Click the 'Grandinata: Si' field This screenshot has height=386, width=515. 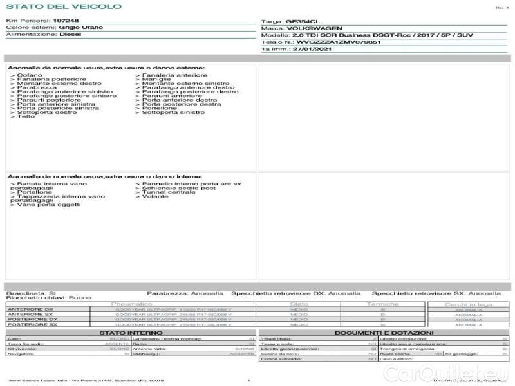point(31,293)
